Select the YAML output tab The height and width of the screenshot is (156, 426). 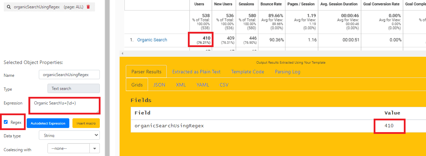pos(202,85)
